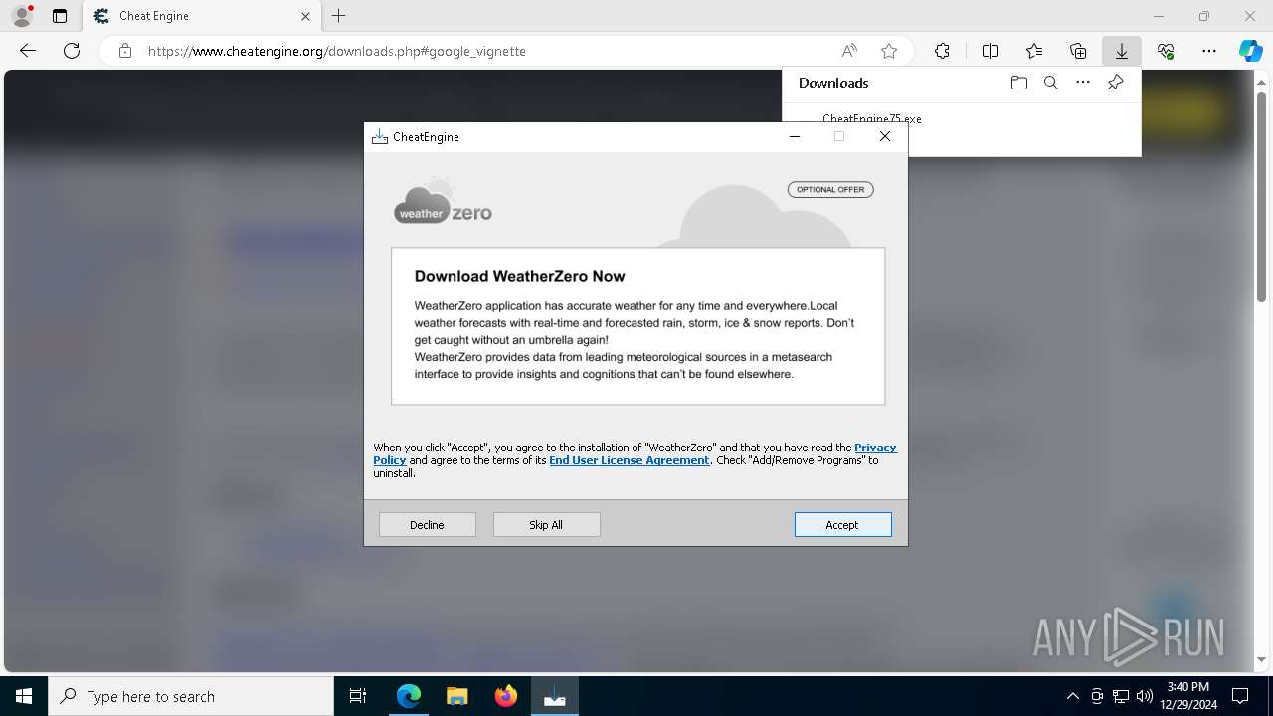
Task: Open the Privacy Policy link
Action: click(875, 447)
